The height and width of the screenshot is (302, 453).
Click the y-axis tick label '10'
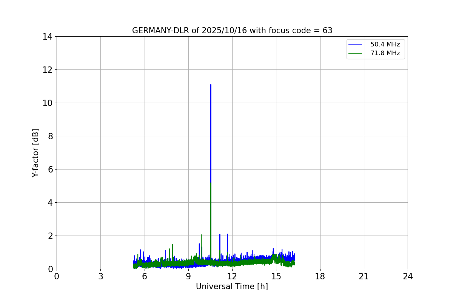48,103
